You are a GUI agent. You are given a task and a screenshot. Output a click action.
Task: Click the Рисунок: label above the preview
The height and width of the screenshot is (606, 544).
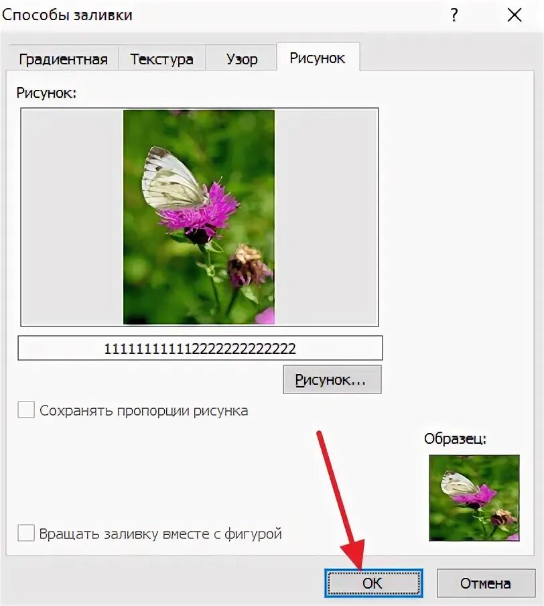click(x=46, y=93)
